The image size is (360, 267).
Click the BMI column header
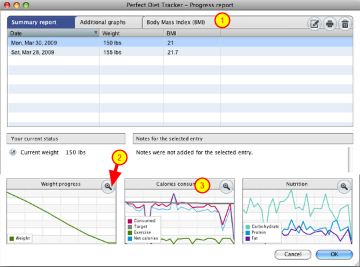(x=192, y=33)
